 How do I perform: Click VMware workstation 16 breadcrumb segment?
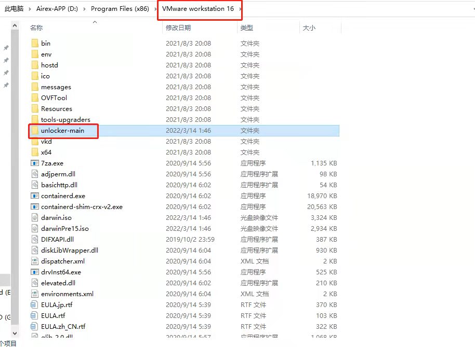pos(198,9)
